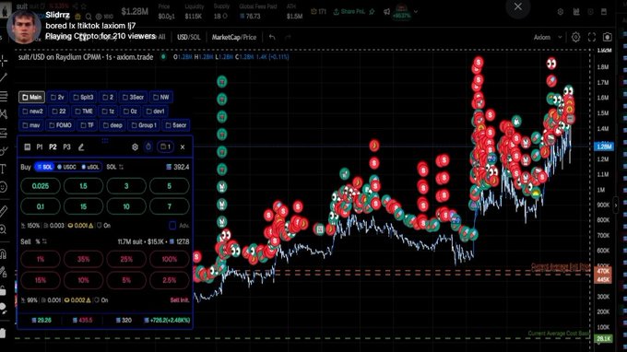Click the pin icon beside Share PnL
The width and height of the screenshot is (627, 352).
tap(372, 12)
